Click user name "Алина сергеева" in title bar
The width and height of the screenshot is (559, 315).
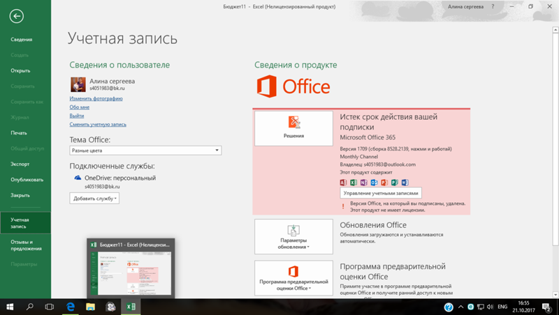(465, 7)
